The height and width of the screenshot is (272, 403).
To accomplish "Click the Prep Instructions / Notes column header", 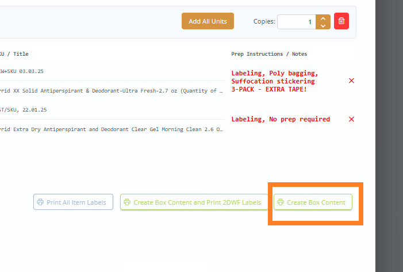I will [x=268, y=54].
